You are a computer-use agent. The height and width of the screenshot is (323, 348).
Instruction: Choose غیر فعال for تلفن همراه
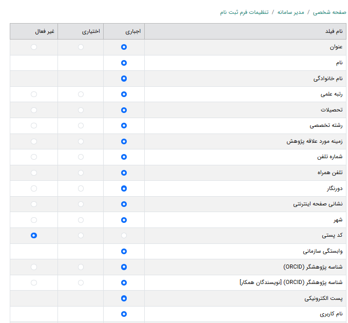(x=34, y=173)
